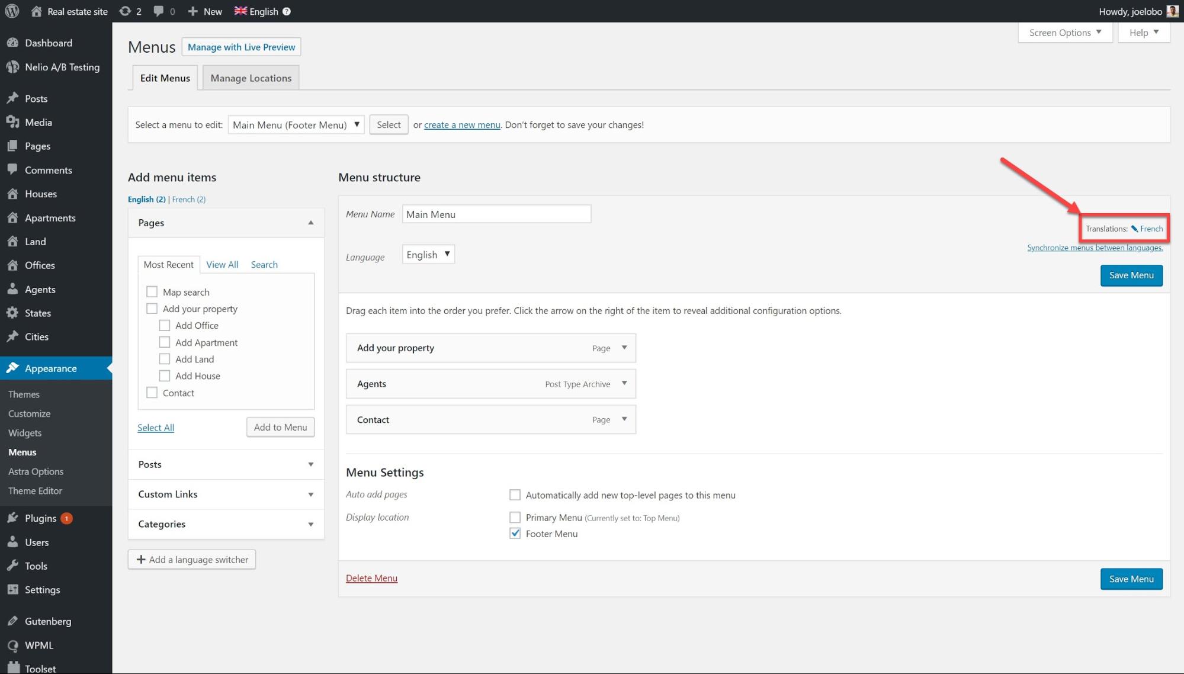Switch to the View All pages tab
The width and height of the screenshot is (1184, 674).
222,265
